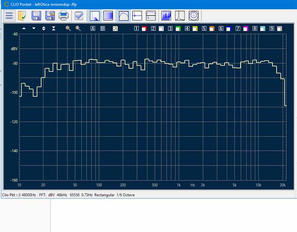
Task: Select overlay slot number 1
Action: (x=137, y=29)
